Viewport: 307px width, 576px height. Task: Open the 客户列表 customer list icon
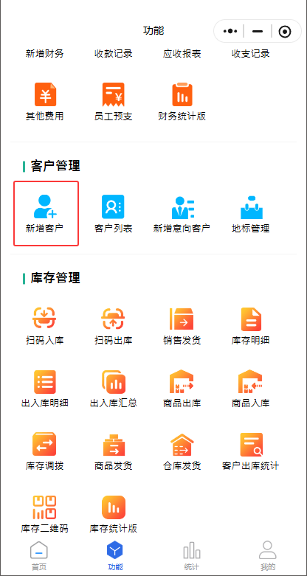113,207
